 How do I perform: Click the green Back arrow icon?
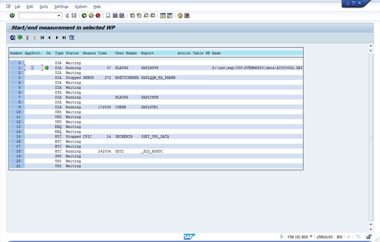[x=84, y=16]
